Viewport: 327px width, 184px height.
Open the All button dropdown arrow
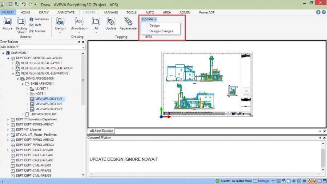point(96,32)
